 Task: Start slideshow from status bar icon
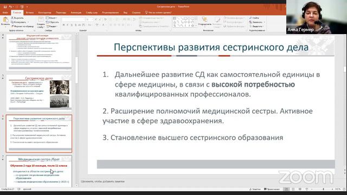307,189
